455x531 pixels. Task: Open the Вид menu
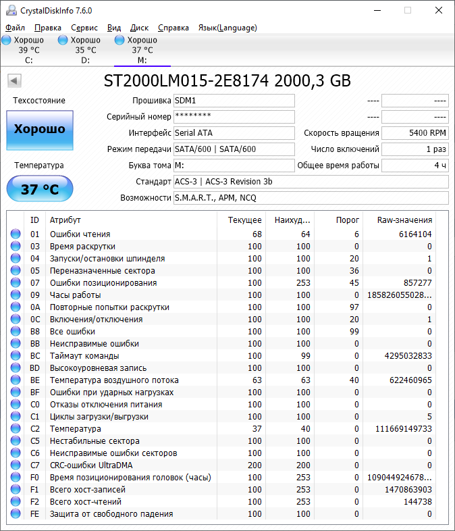(x=114, y=28)
